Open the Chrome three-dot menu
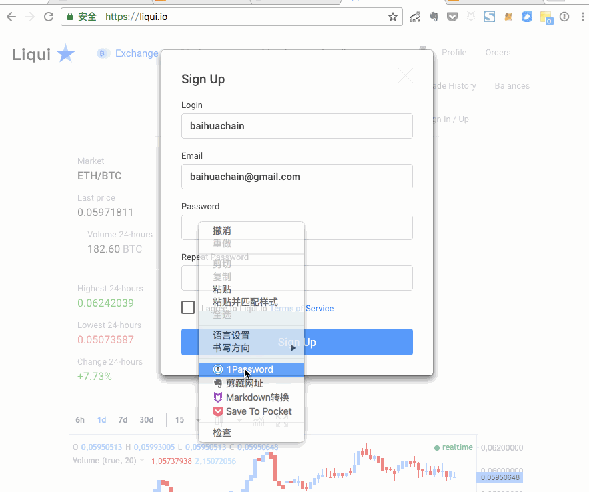The height and width of the screenshot is (492, 589). pos(582,17)
